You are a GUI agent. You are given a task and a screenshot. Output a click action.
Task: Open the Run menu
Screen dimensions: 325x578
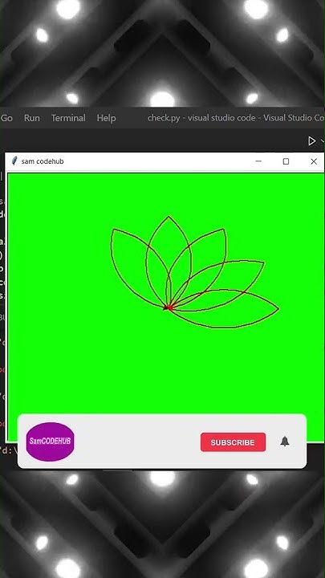point(32,118)
